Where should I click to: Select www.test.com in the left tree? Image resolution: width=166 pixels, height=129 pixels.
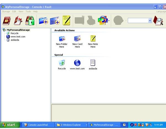point(18,37)
